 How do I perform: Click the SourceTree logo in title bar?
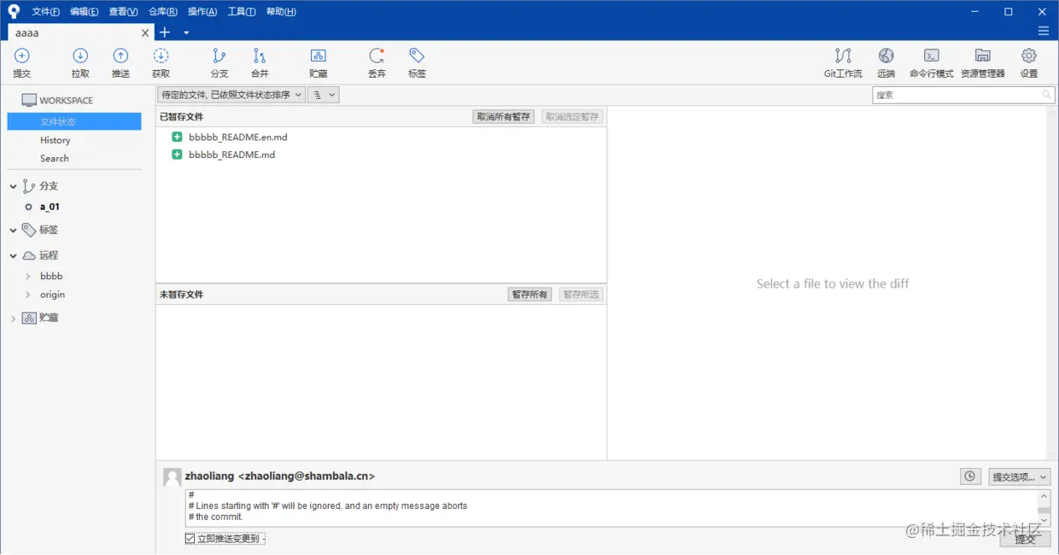[13, 11]
